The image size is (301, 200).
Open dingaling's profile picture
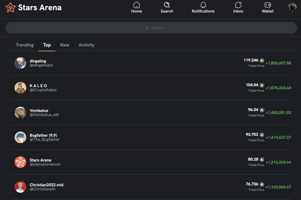click(20, 63)
